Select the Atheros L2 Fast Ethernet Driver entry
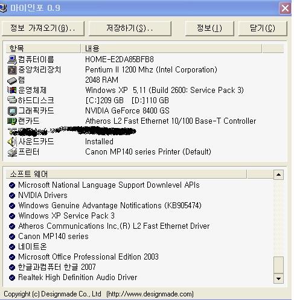The height and width of the screenshot is (300, 294). pos(114,226)
